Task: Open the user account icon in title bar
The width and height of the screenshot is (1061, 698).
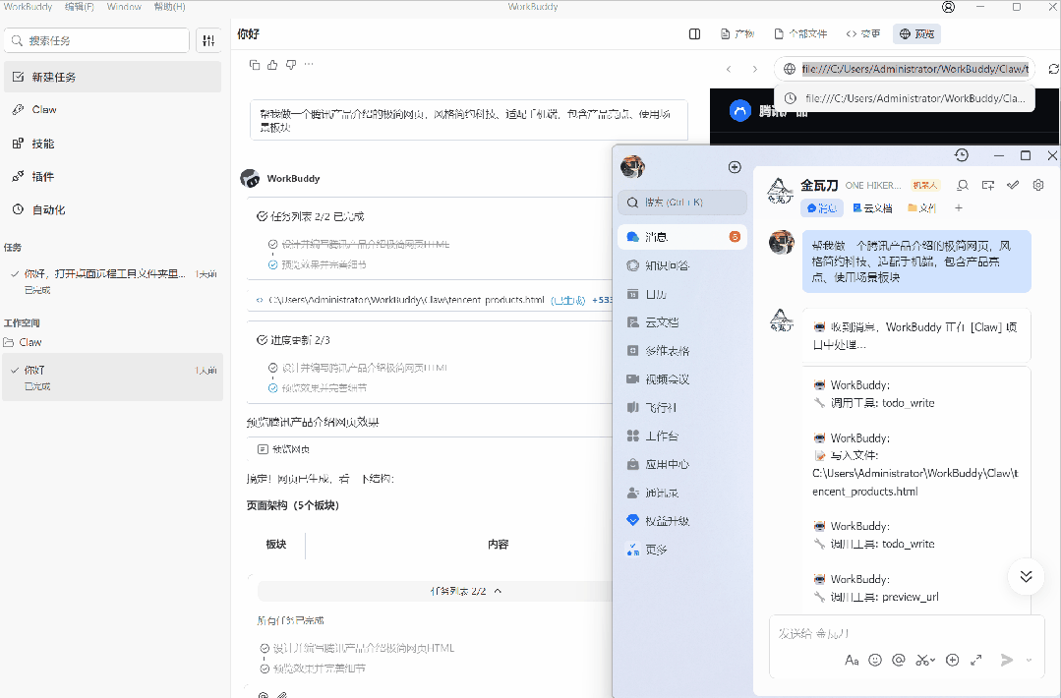Action: point(949,7)
